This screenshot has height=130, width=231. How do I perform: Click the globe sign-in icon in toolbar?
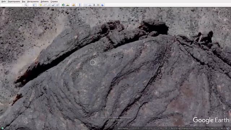coord(103,5)
